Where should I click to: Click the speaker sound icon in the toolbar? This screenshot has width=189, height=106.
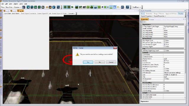tap(122, 7)
